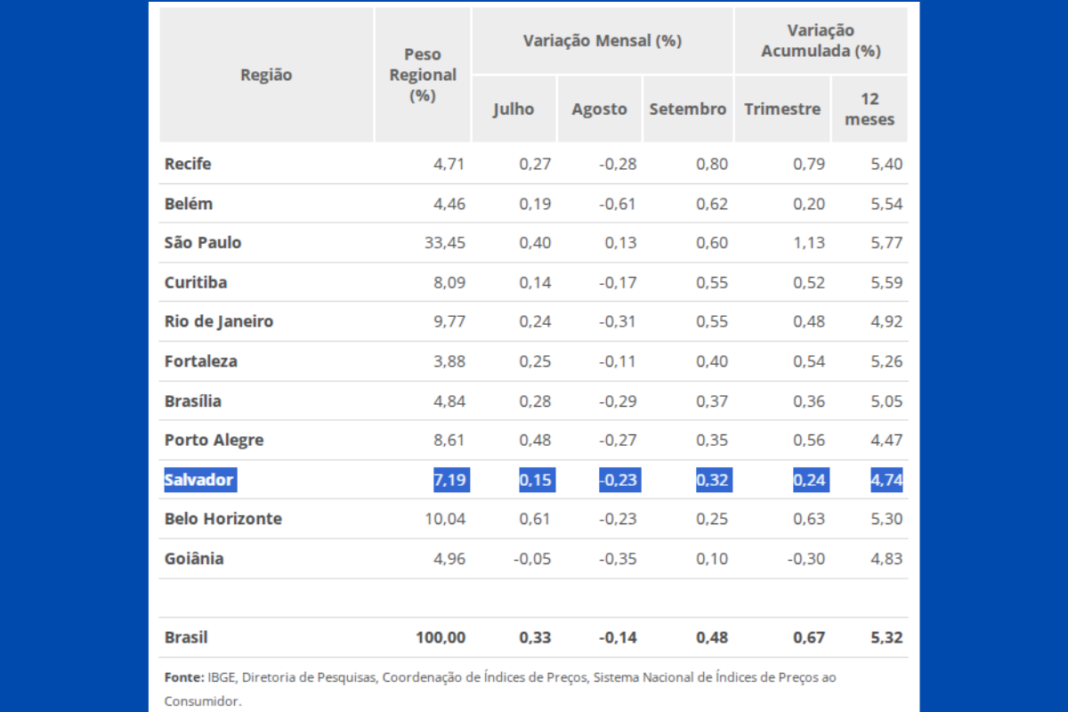Click the Brasil total row label

pyautogui.click(x=186, y=637)
